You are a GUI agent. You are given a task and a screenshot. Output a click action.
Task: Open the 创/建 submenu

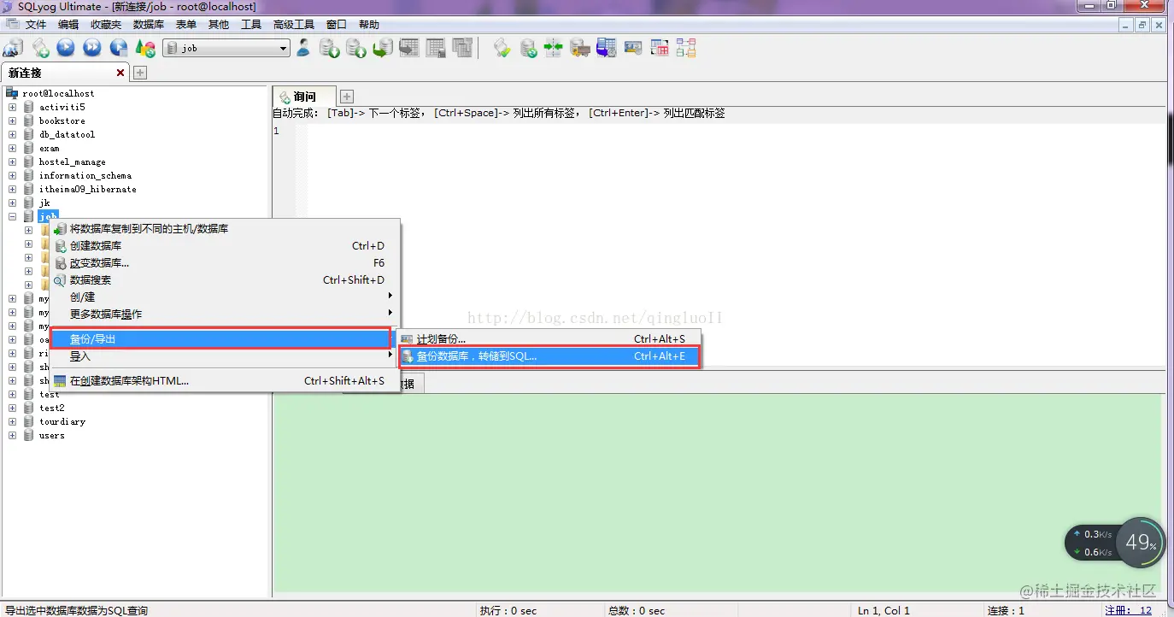point(225,297)
